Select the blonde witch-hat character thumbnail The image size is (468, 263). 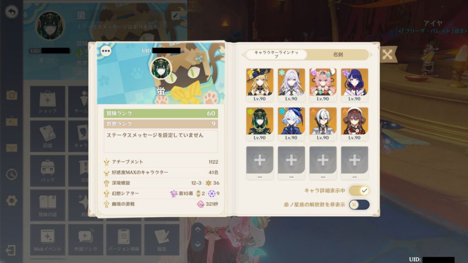(x=260, y=85)
